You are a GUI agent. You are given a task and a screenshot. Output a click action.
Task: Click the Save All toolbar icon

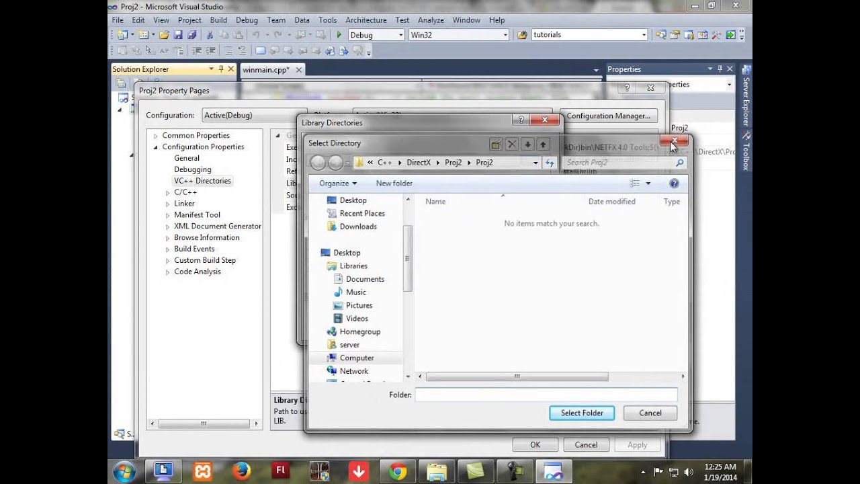click(192, 35)
